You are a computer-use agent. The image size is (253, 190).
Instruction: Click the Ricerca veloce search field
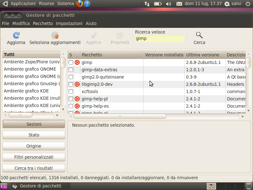click(160, 38)
